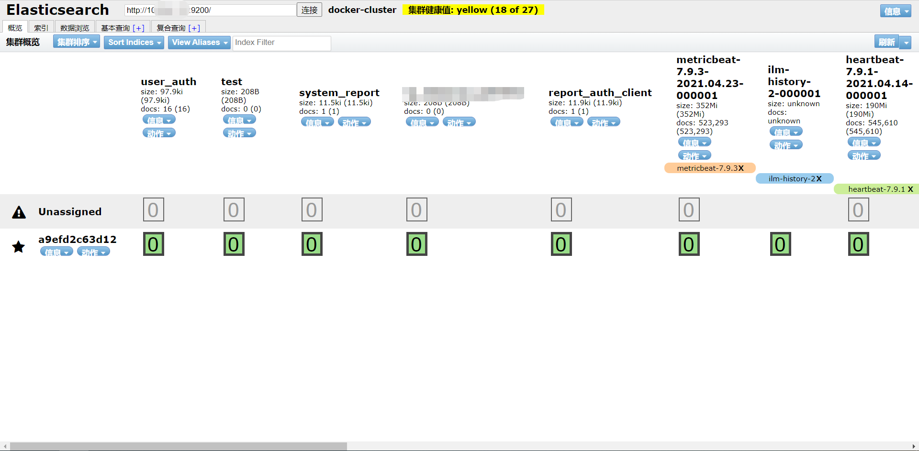
Task: Select the shard box under report_auth_client on node row
Action: tap(561, 244)
